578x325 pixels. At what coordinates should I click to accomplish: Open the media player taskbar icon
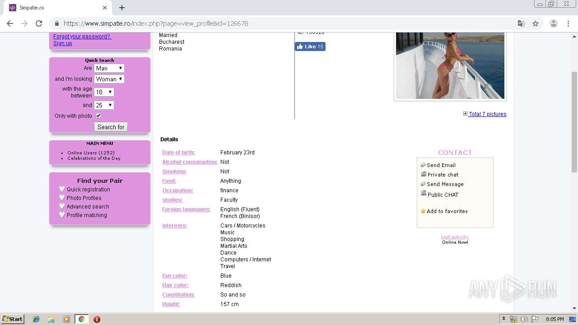coord(66,319)
